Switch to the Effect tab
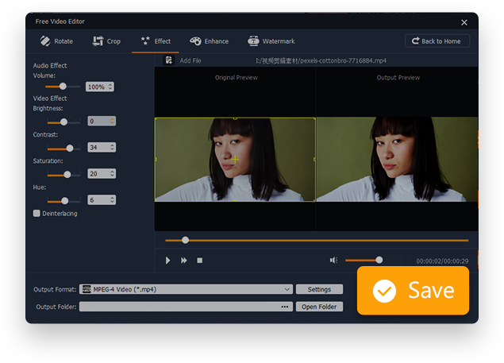The width and height of the screenshot is (504, 363). [x=156, y=41]
